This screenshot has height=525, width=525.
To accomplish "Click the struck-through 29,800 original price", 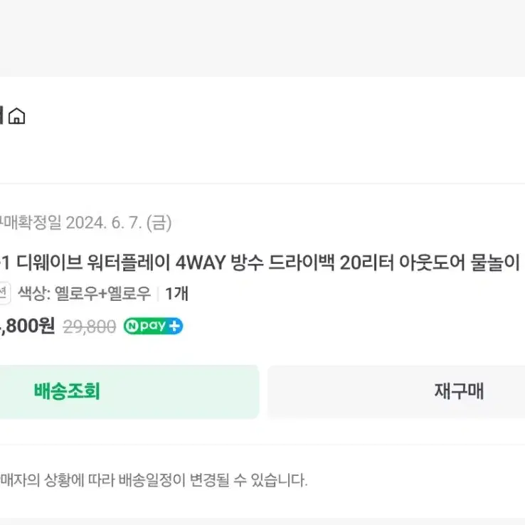I will pos(90,327).
